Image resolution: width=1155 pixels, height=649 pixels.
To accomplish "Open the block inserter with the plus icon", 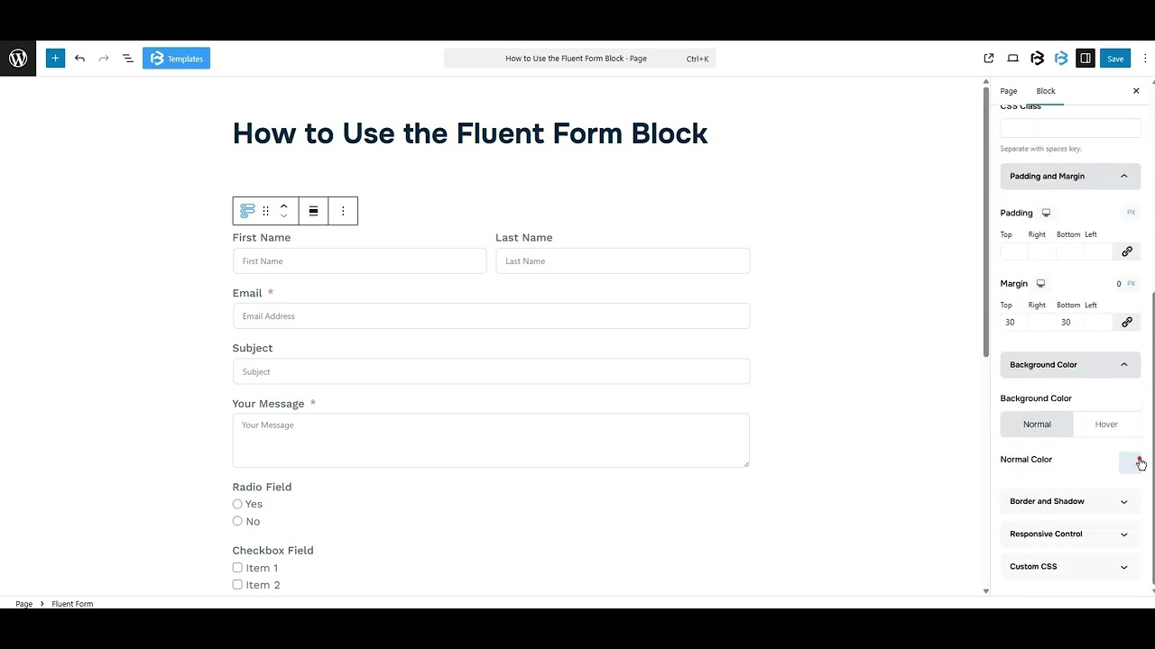I will pyautogui.click(x=55, y=58).
